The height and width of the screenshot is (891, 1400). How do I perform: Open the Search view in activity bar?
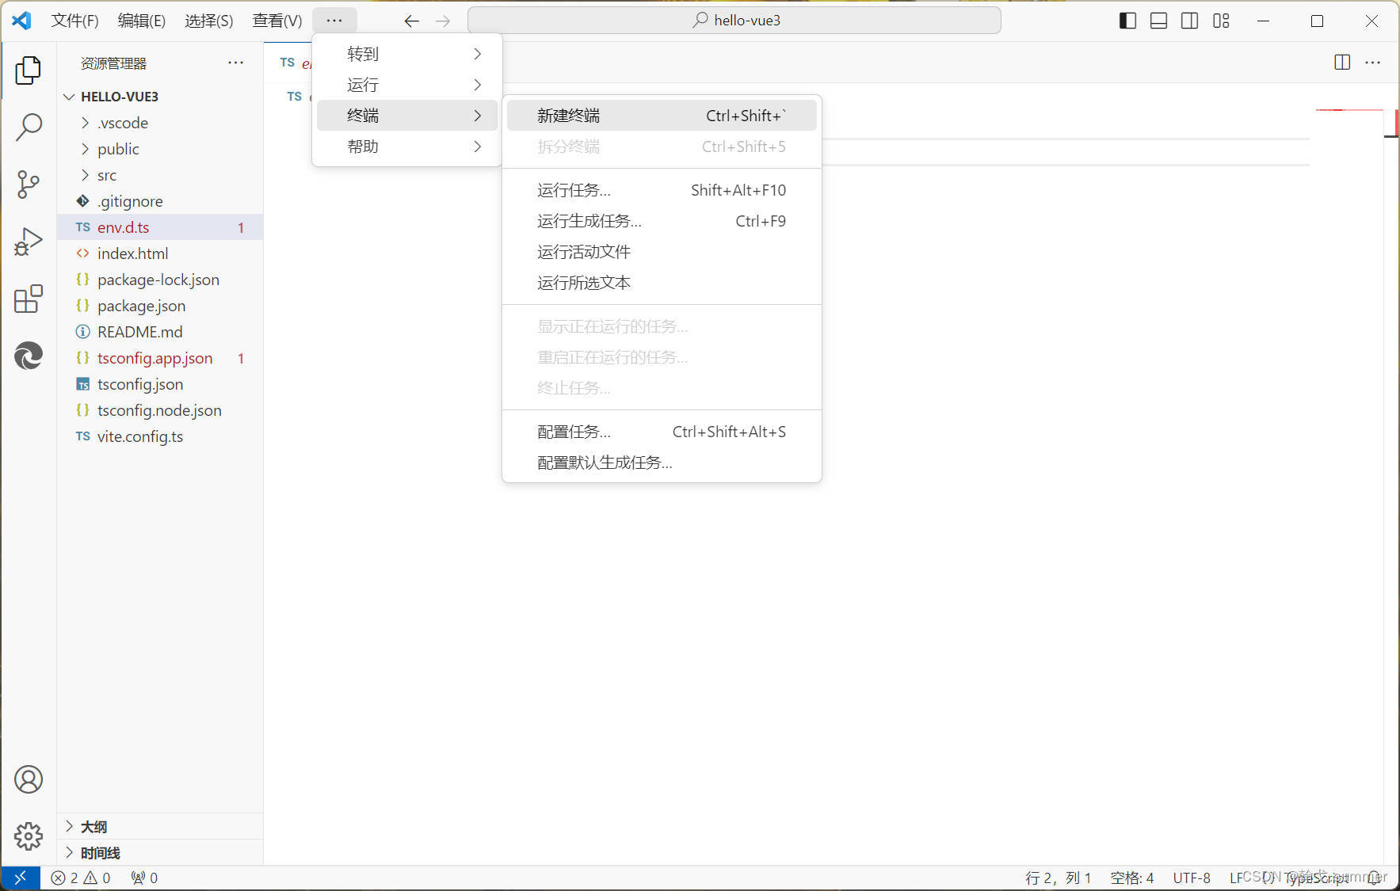click(29, 127)
